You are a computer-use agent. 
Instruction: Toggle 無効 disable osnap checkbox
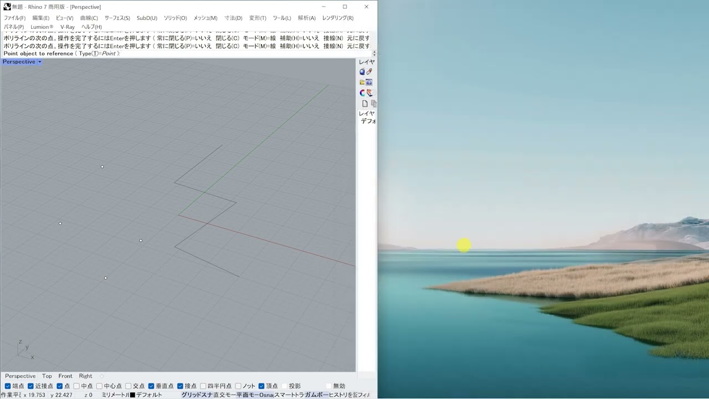(x=328, y=386)
